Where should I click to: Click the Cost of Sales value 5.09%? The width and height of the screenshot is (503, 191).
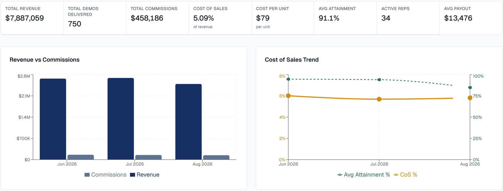coord(203,18)
